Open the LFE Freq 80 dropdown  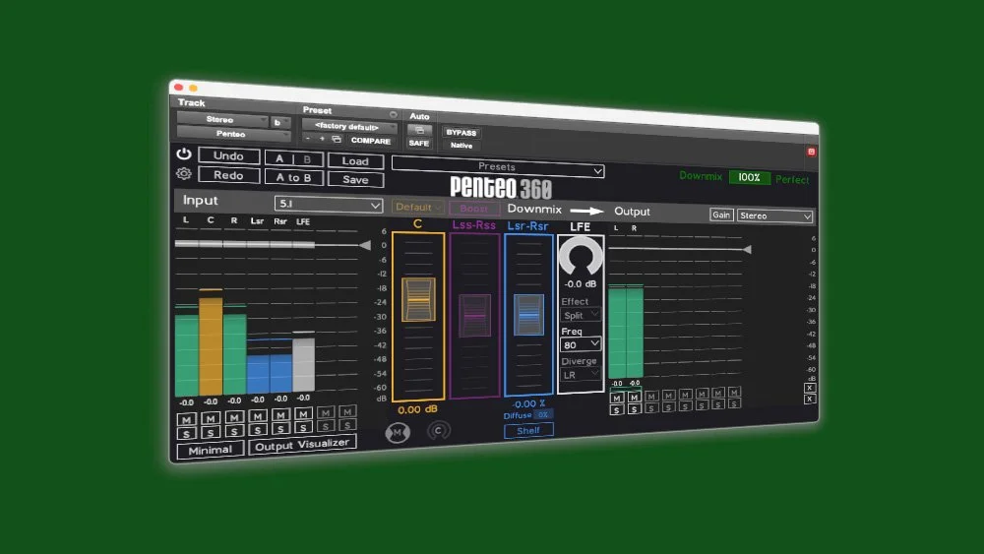[x=581, y=344]
